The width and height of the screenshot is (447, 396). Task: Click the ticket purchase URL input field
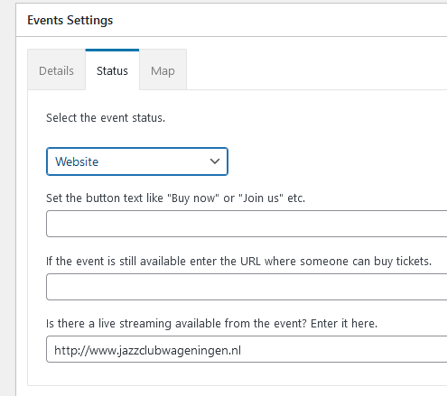[x=247, y=287]
